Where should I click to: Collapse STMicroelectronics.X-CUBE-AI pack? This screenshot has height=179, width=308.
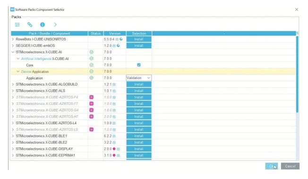[x=13, y=52]
